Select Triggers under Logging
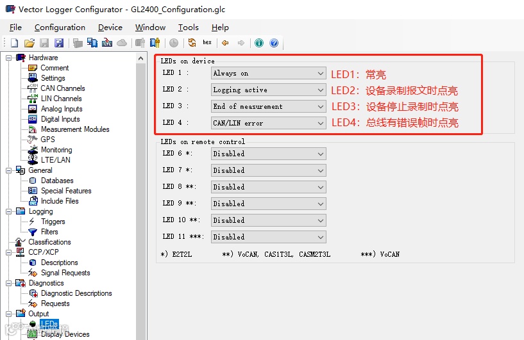Image resolution: width=524 pixels, height=340 pixels. click(53, 222)
